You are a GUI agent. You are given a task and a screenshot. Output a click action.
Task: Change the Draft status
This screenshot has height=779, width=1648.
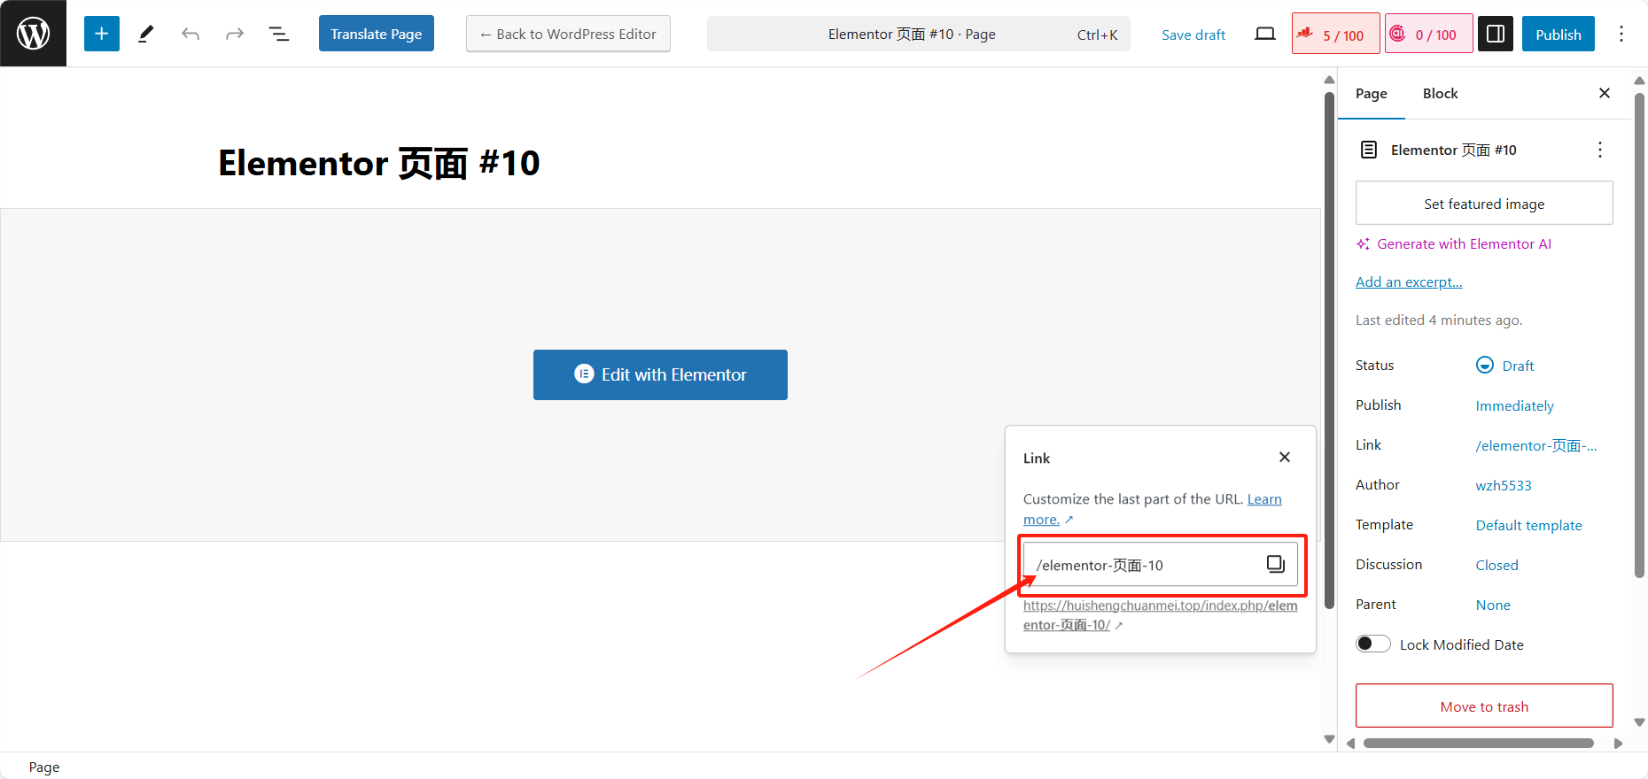point(1505,366)
